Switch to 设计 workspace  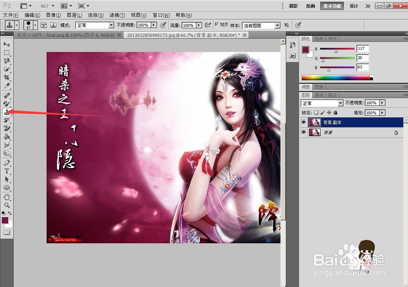[x=354, y=6]
